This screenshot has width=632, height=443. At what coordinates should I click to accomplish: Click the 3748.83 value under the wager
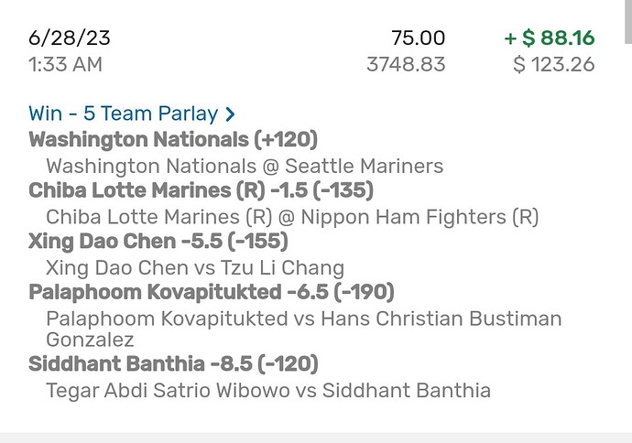405,64
